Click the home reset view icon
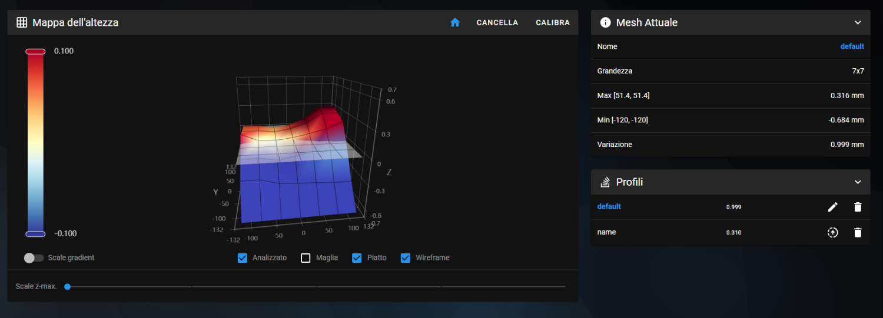The height and width of the screenshot is (318, 883). pyautogui.click(x=454, y=22)
